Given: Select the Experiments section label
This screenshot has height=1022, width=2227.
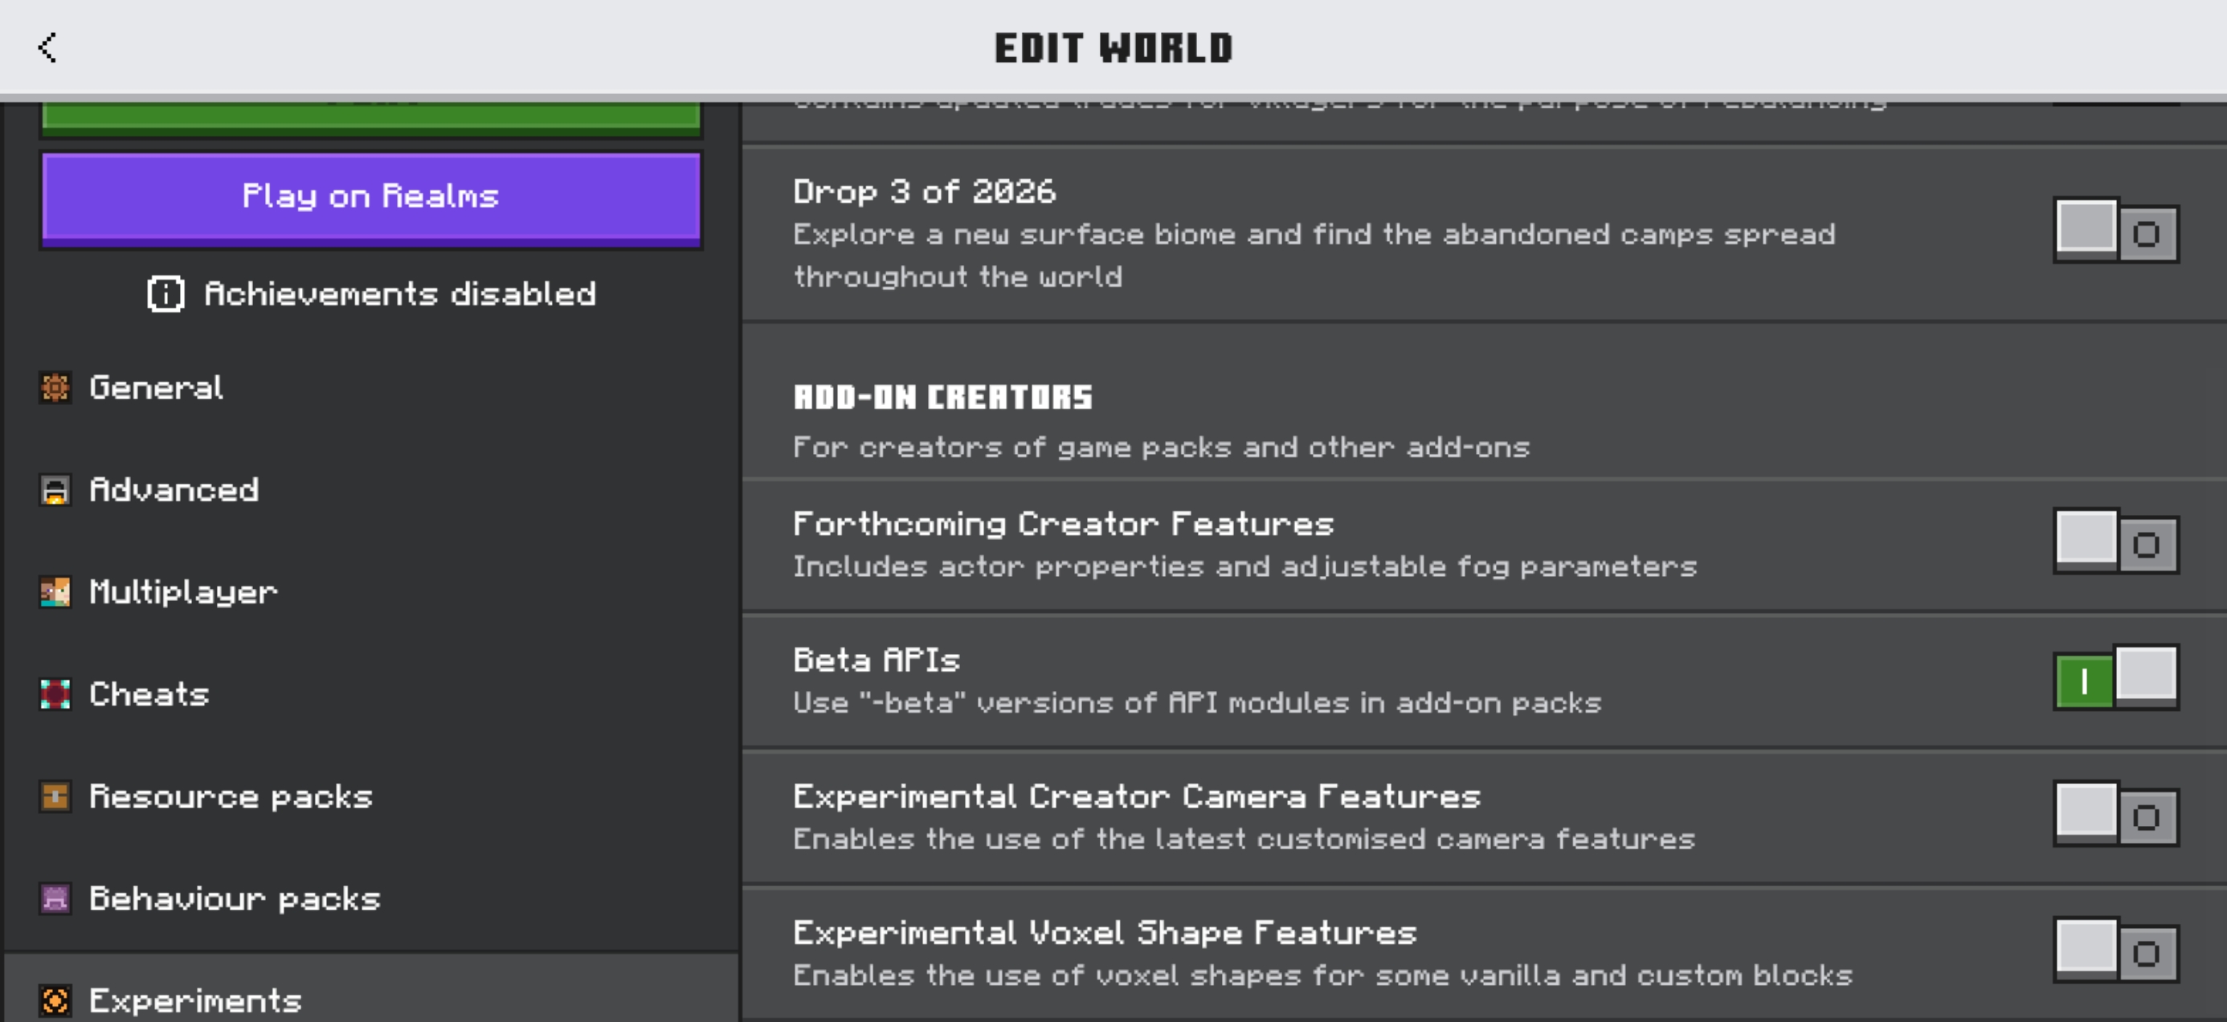Looking at the screenshot, I should coord(195,1001).
